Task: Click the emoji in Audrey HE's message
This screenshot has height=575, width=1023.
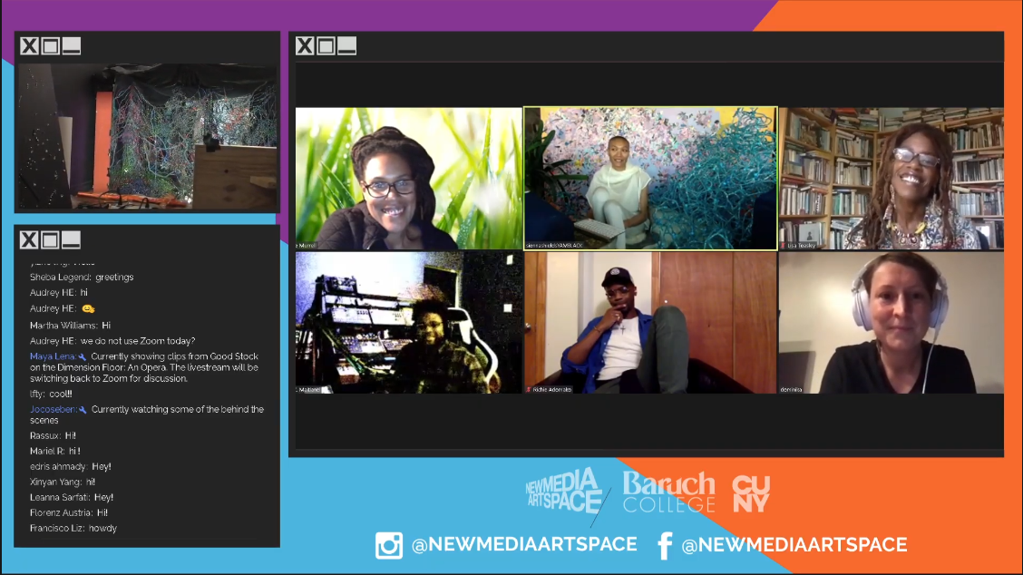Action: point(88,308)
